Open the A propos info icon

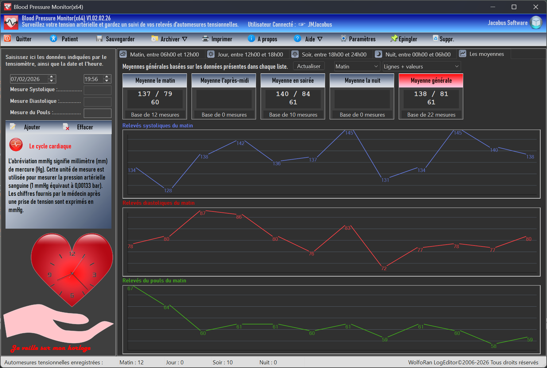point(251,39)
